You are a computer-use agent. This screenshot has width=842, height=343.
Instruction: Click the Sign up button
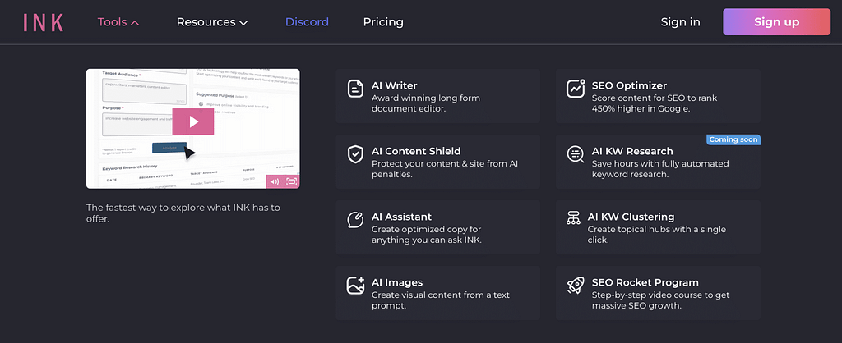(x=776, y=22)
